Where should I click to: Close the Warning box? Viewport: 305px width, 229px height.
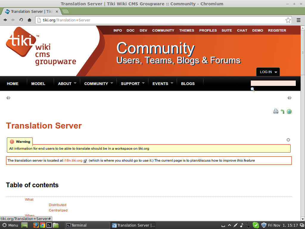click(288, 140)
